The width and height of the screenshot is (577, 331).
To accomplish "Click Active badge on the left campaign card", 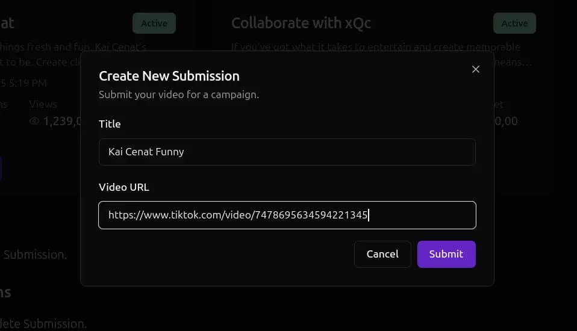I will [154, 23].
